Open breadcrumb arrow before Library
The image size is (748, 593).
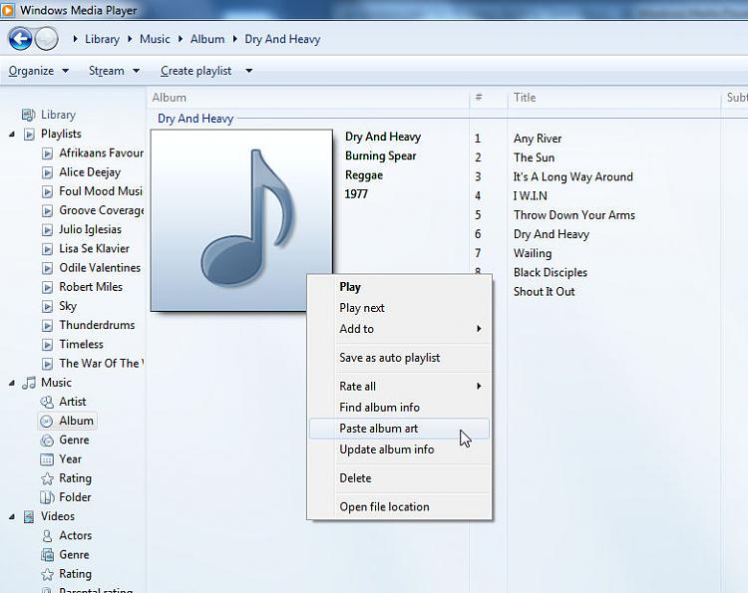[x=76, y=39]
